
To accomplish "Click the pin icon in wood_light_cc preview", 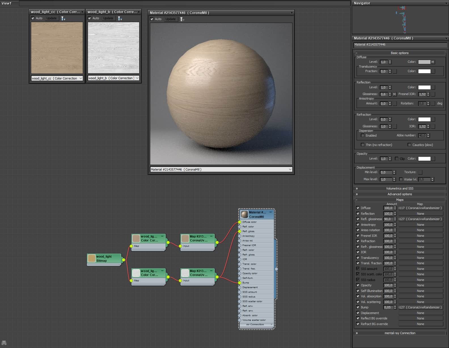I will point(63,18).
